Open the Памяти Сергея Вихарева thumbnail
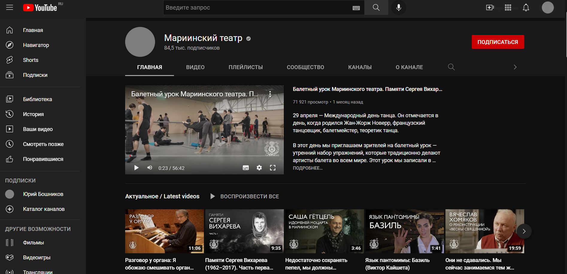The image size is (567, 274). coord(245,231)
